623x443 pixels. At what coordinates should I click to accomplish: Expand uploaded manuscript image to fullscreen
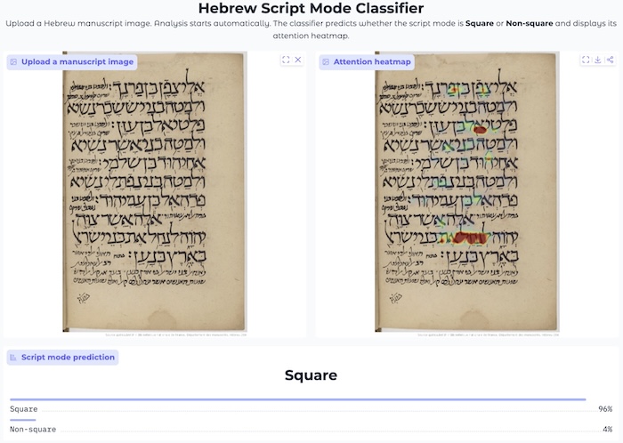coord(286,60)
